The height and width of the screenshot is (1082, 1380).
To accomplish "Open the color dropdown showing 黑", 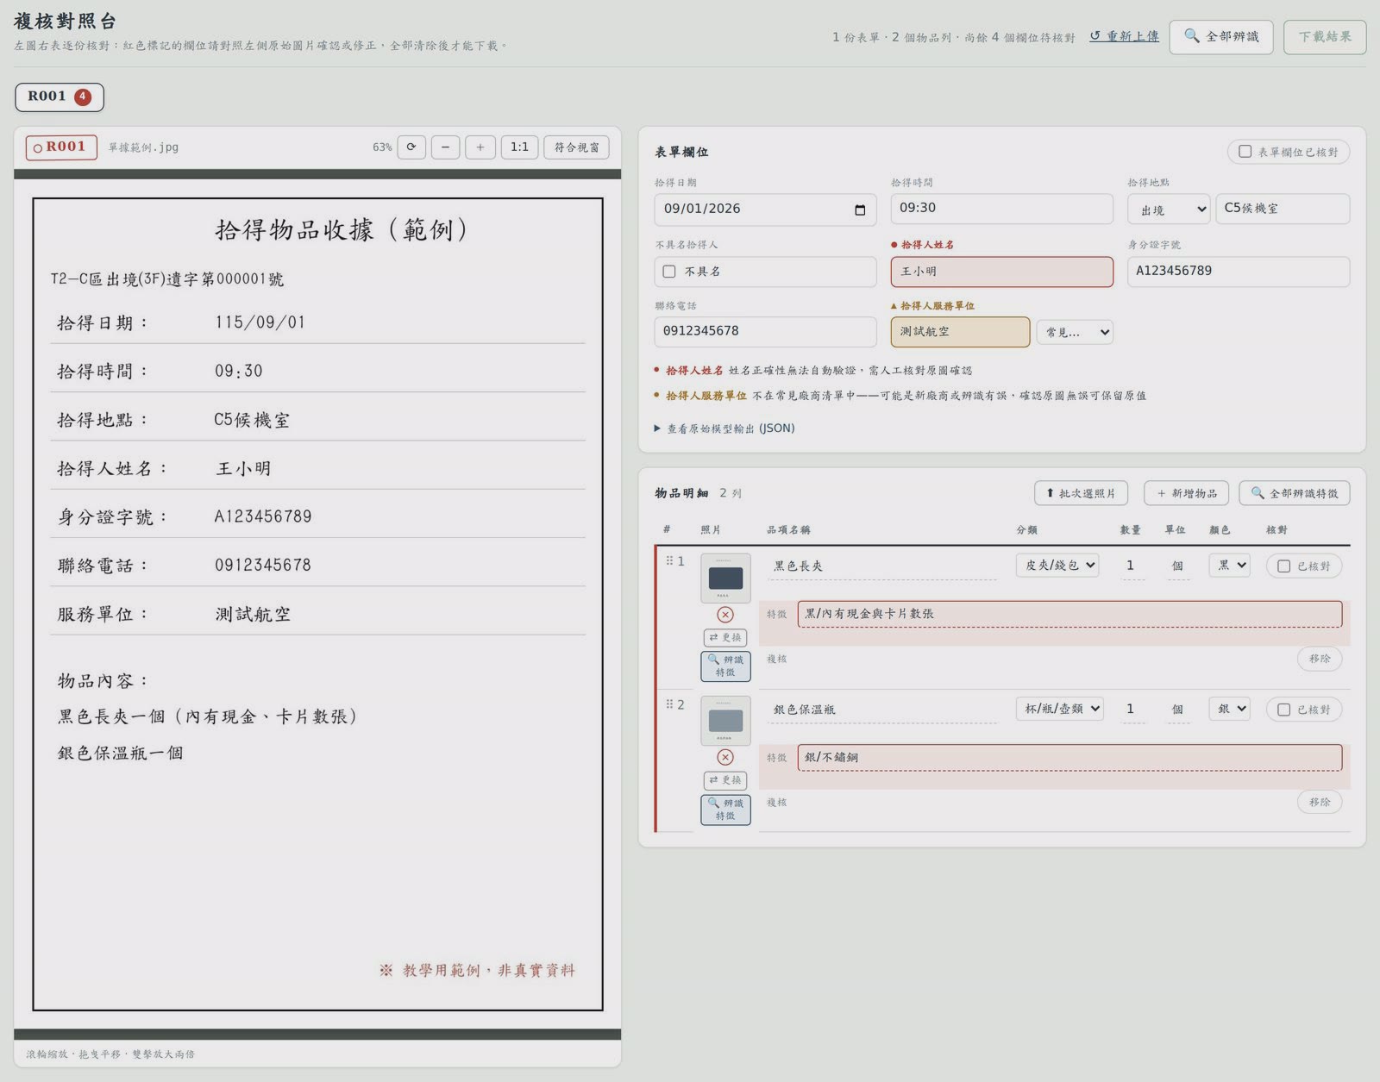I will coord(1229,565).
